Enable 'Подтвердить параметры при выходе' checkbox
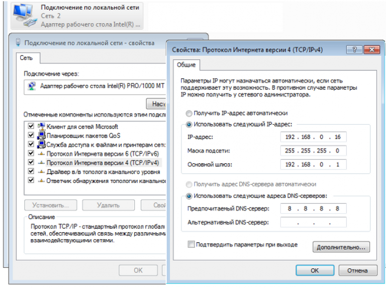 coord(191,245)
